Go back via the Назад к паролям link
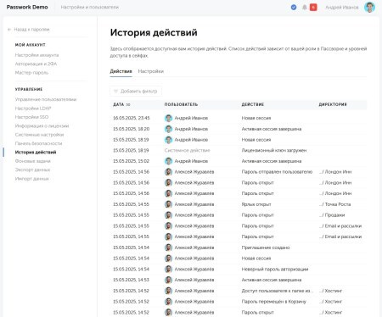Screen dimensions: 382x317 coord(31,30)
